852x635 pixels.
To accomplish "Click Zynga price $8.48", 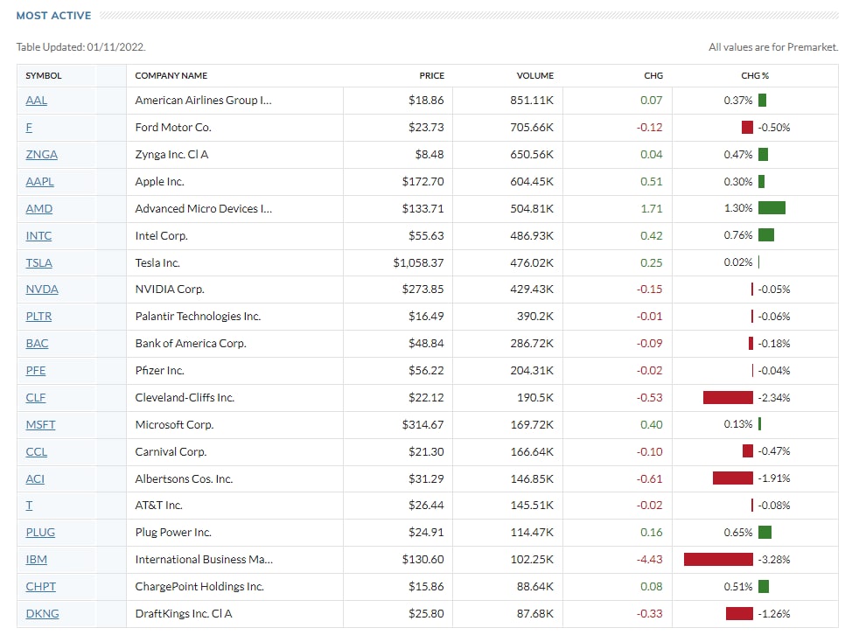I will (x=429, y=155).
